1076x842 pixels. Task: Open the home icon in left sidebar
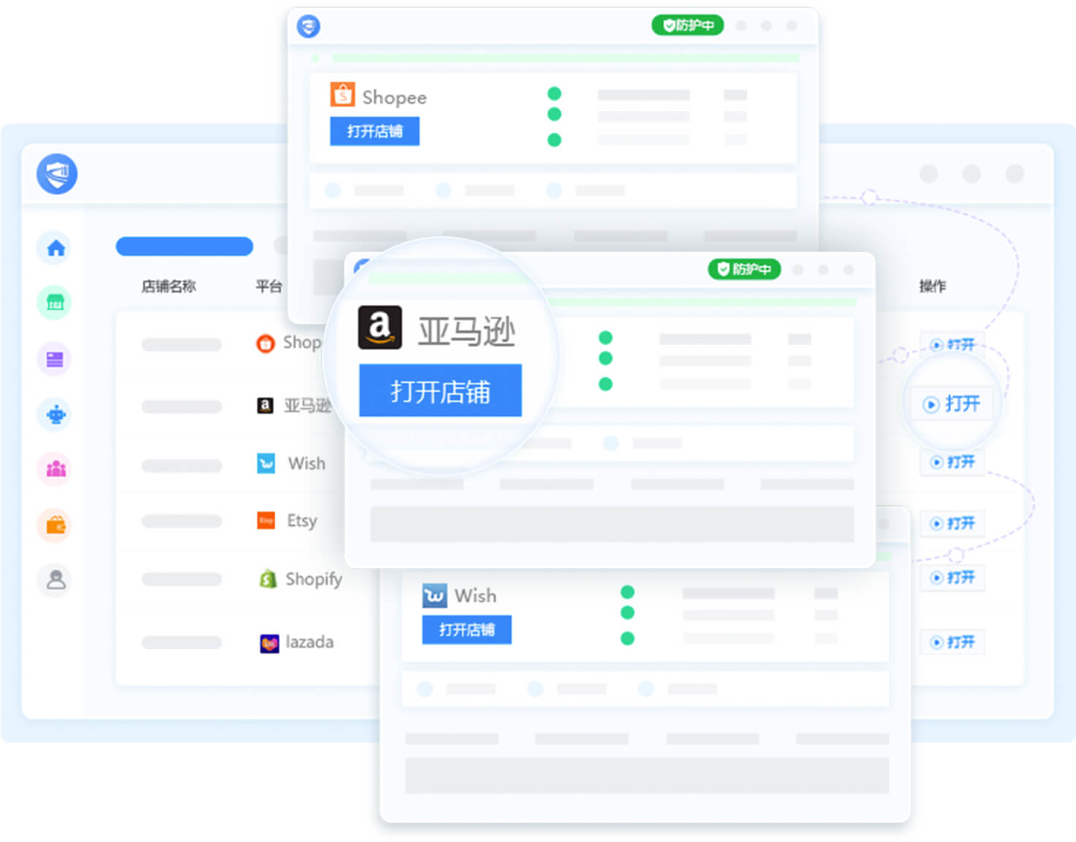[56, 248]
